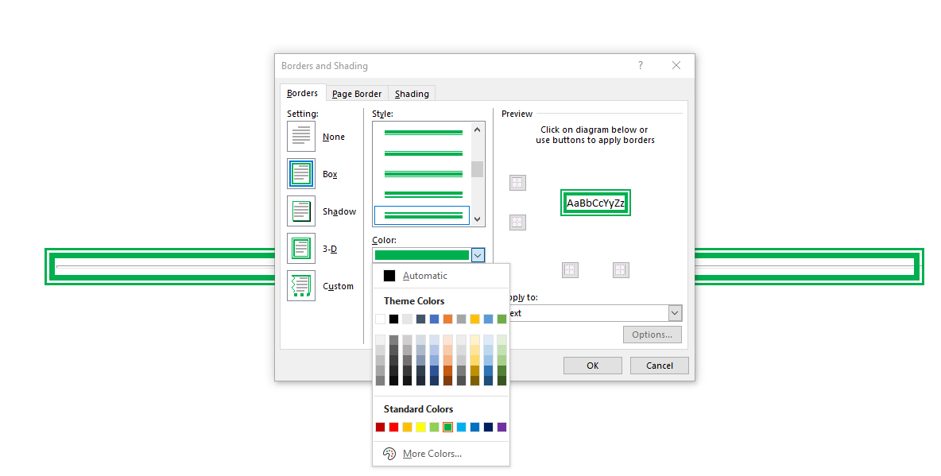This screenshot has width=941, height=476.
Task: Choose Orange in Standard Colors
Action: (407, 427)
